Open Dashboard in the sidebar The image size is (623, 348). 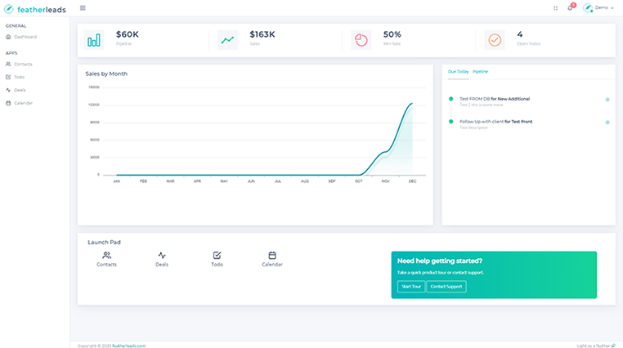[25, 37]
